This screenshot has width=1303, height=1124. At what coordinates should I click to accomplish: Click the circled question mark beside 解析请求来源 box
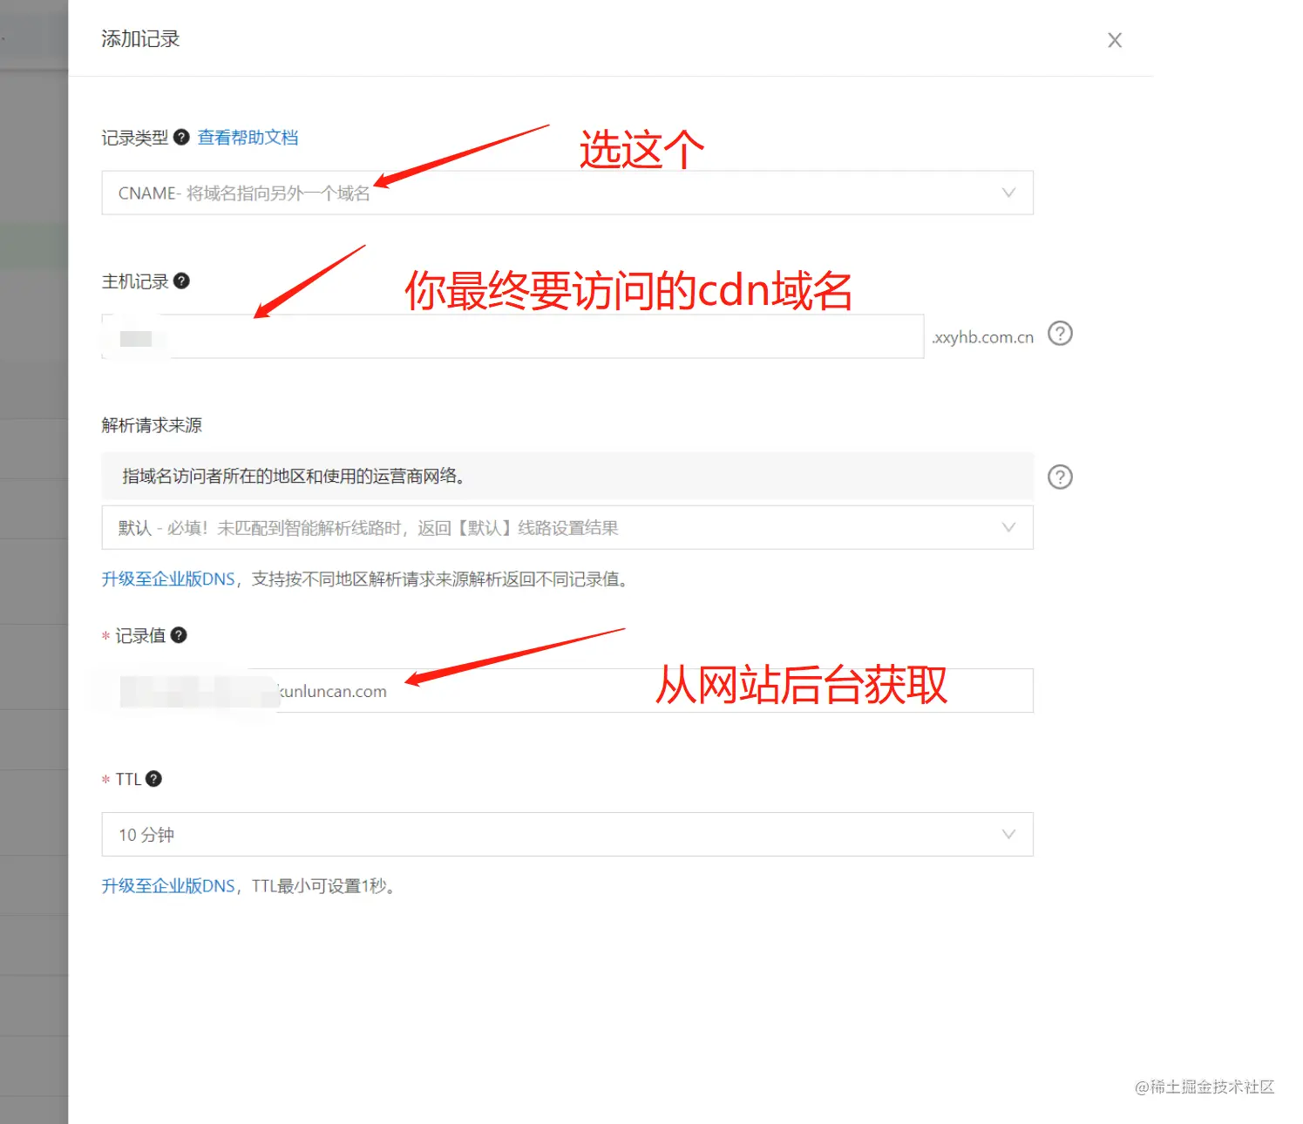[x=1060, y=477]
